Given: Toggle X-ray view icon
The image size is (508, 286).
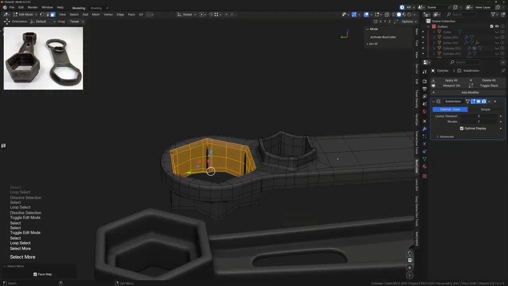Looking at the screenshot, I should point(387,14).
